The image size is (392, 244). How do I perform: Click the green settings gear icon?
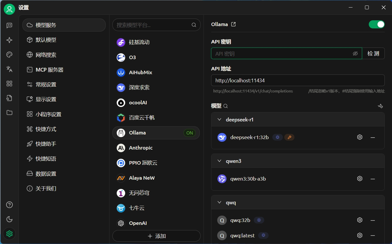[x=9, y=234]
